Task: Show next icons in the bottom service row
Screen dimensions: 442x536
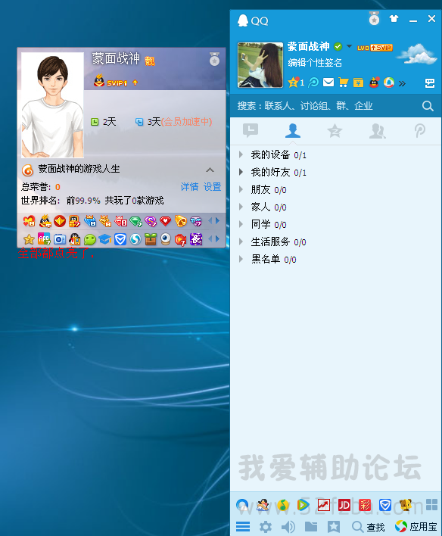Action: point(217,238)
